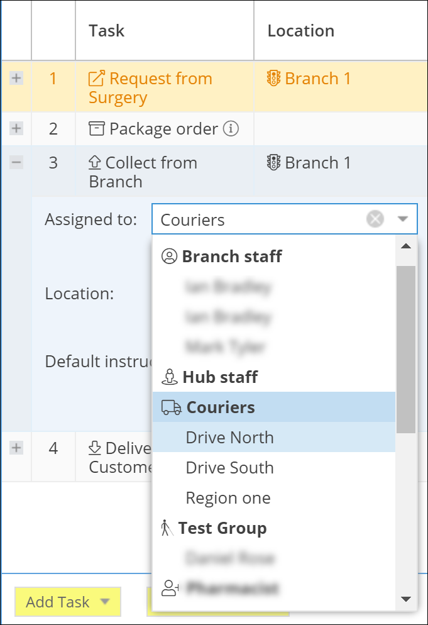Click the traffic light icon in row 1 Location
This screenshot has width=428, height=625.
click(273, 79)
